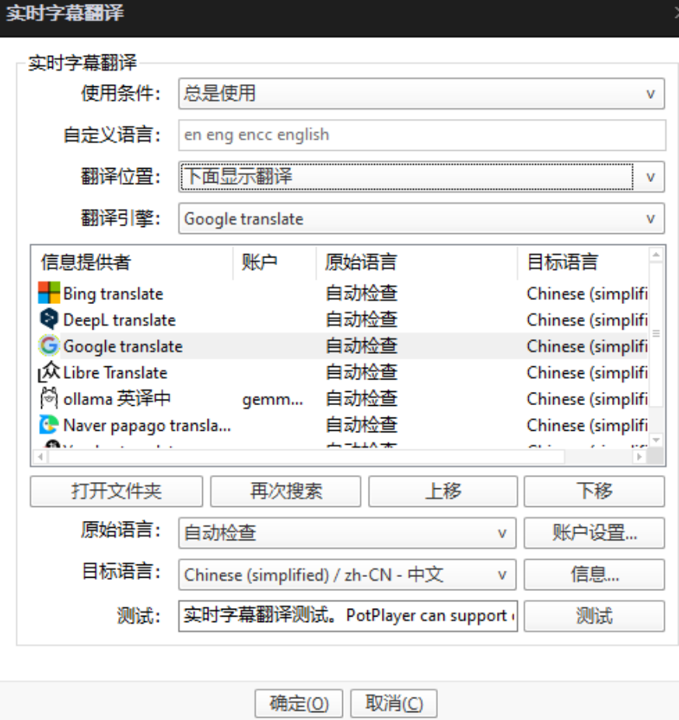This screenshot has height=720, width=679.
Task: Click the list scroll up arrow
Action: (656, 254)
